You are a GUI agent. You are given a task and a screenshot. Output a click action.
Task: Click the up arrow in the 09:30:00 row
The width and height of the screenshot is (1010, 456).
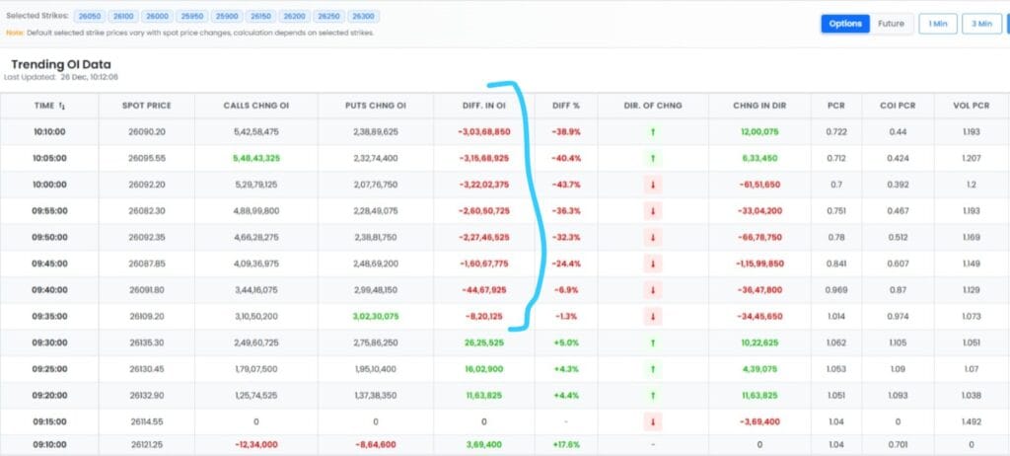pyautogui.click(x=652, y=343)
